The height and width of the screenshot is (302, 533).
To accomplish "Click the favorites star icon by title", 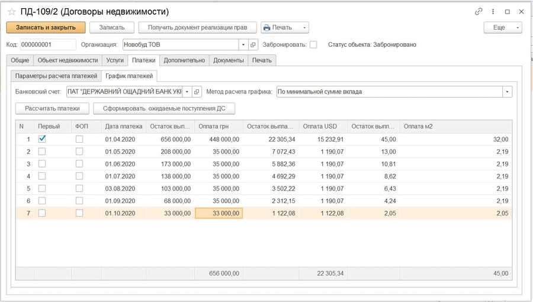I will pos(11,12).
